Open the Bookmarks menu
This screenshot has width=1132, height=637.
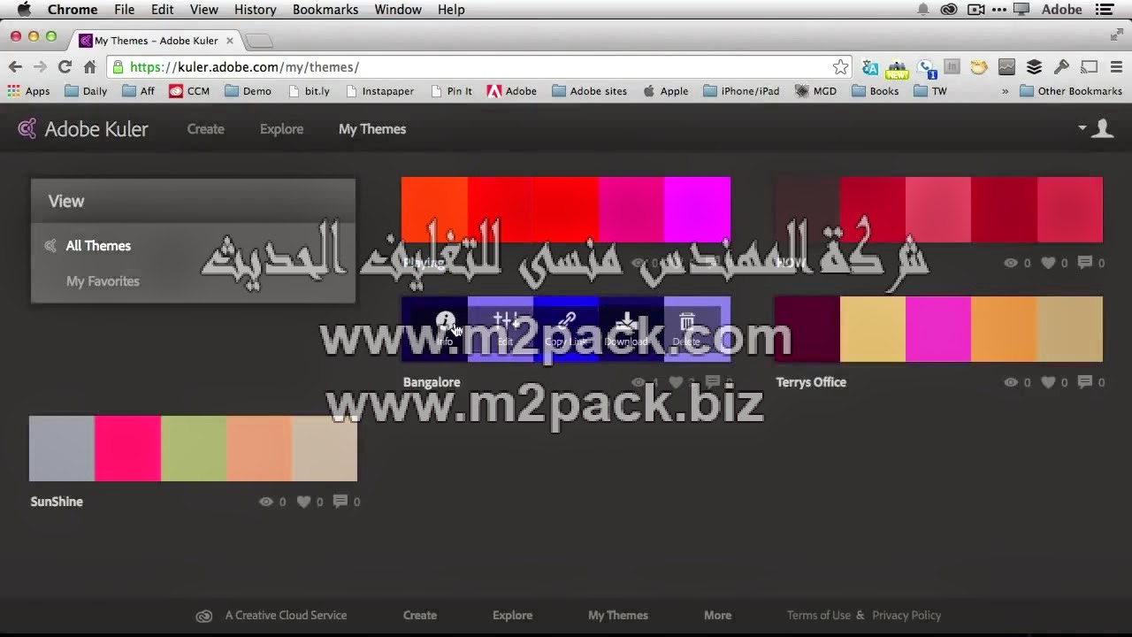(x=325, y=10)
